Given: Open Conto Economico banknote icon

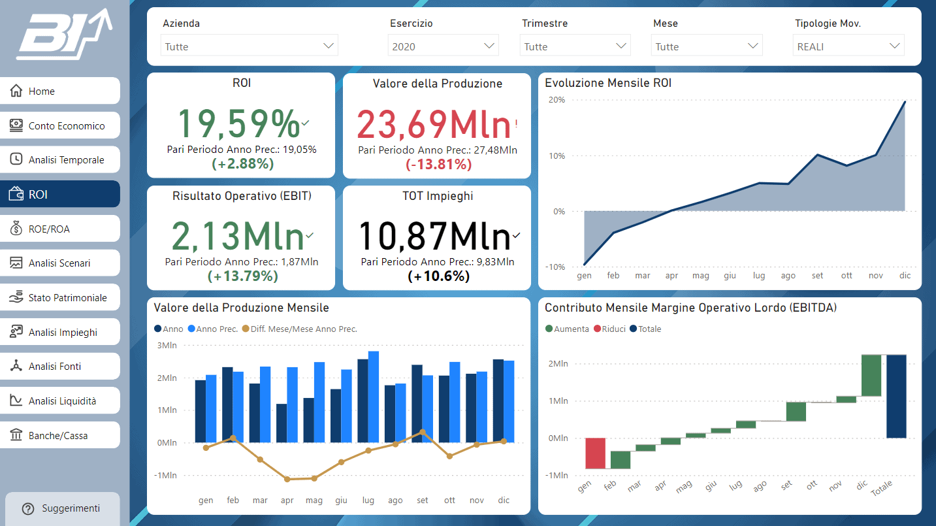Looking at the screenshot, I should click(16, 125).
